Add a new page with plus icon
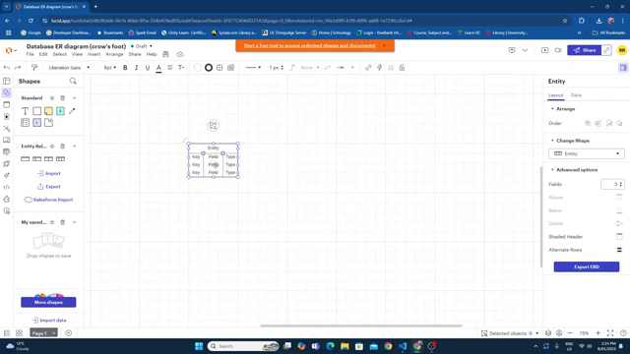This screenshot has width=630, height=354. click(68, 333)
